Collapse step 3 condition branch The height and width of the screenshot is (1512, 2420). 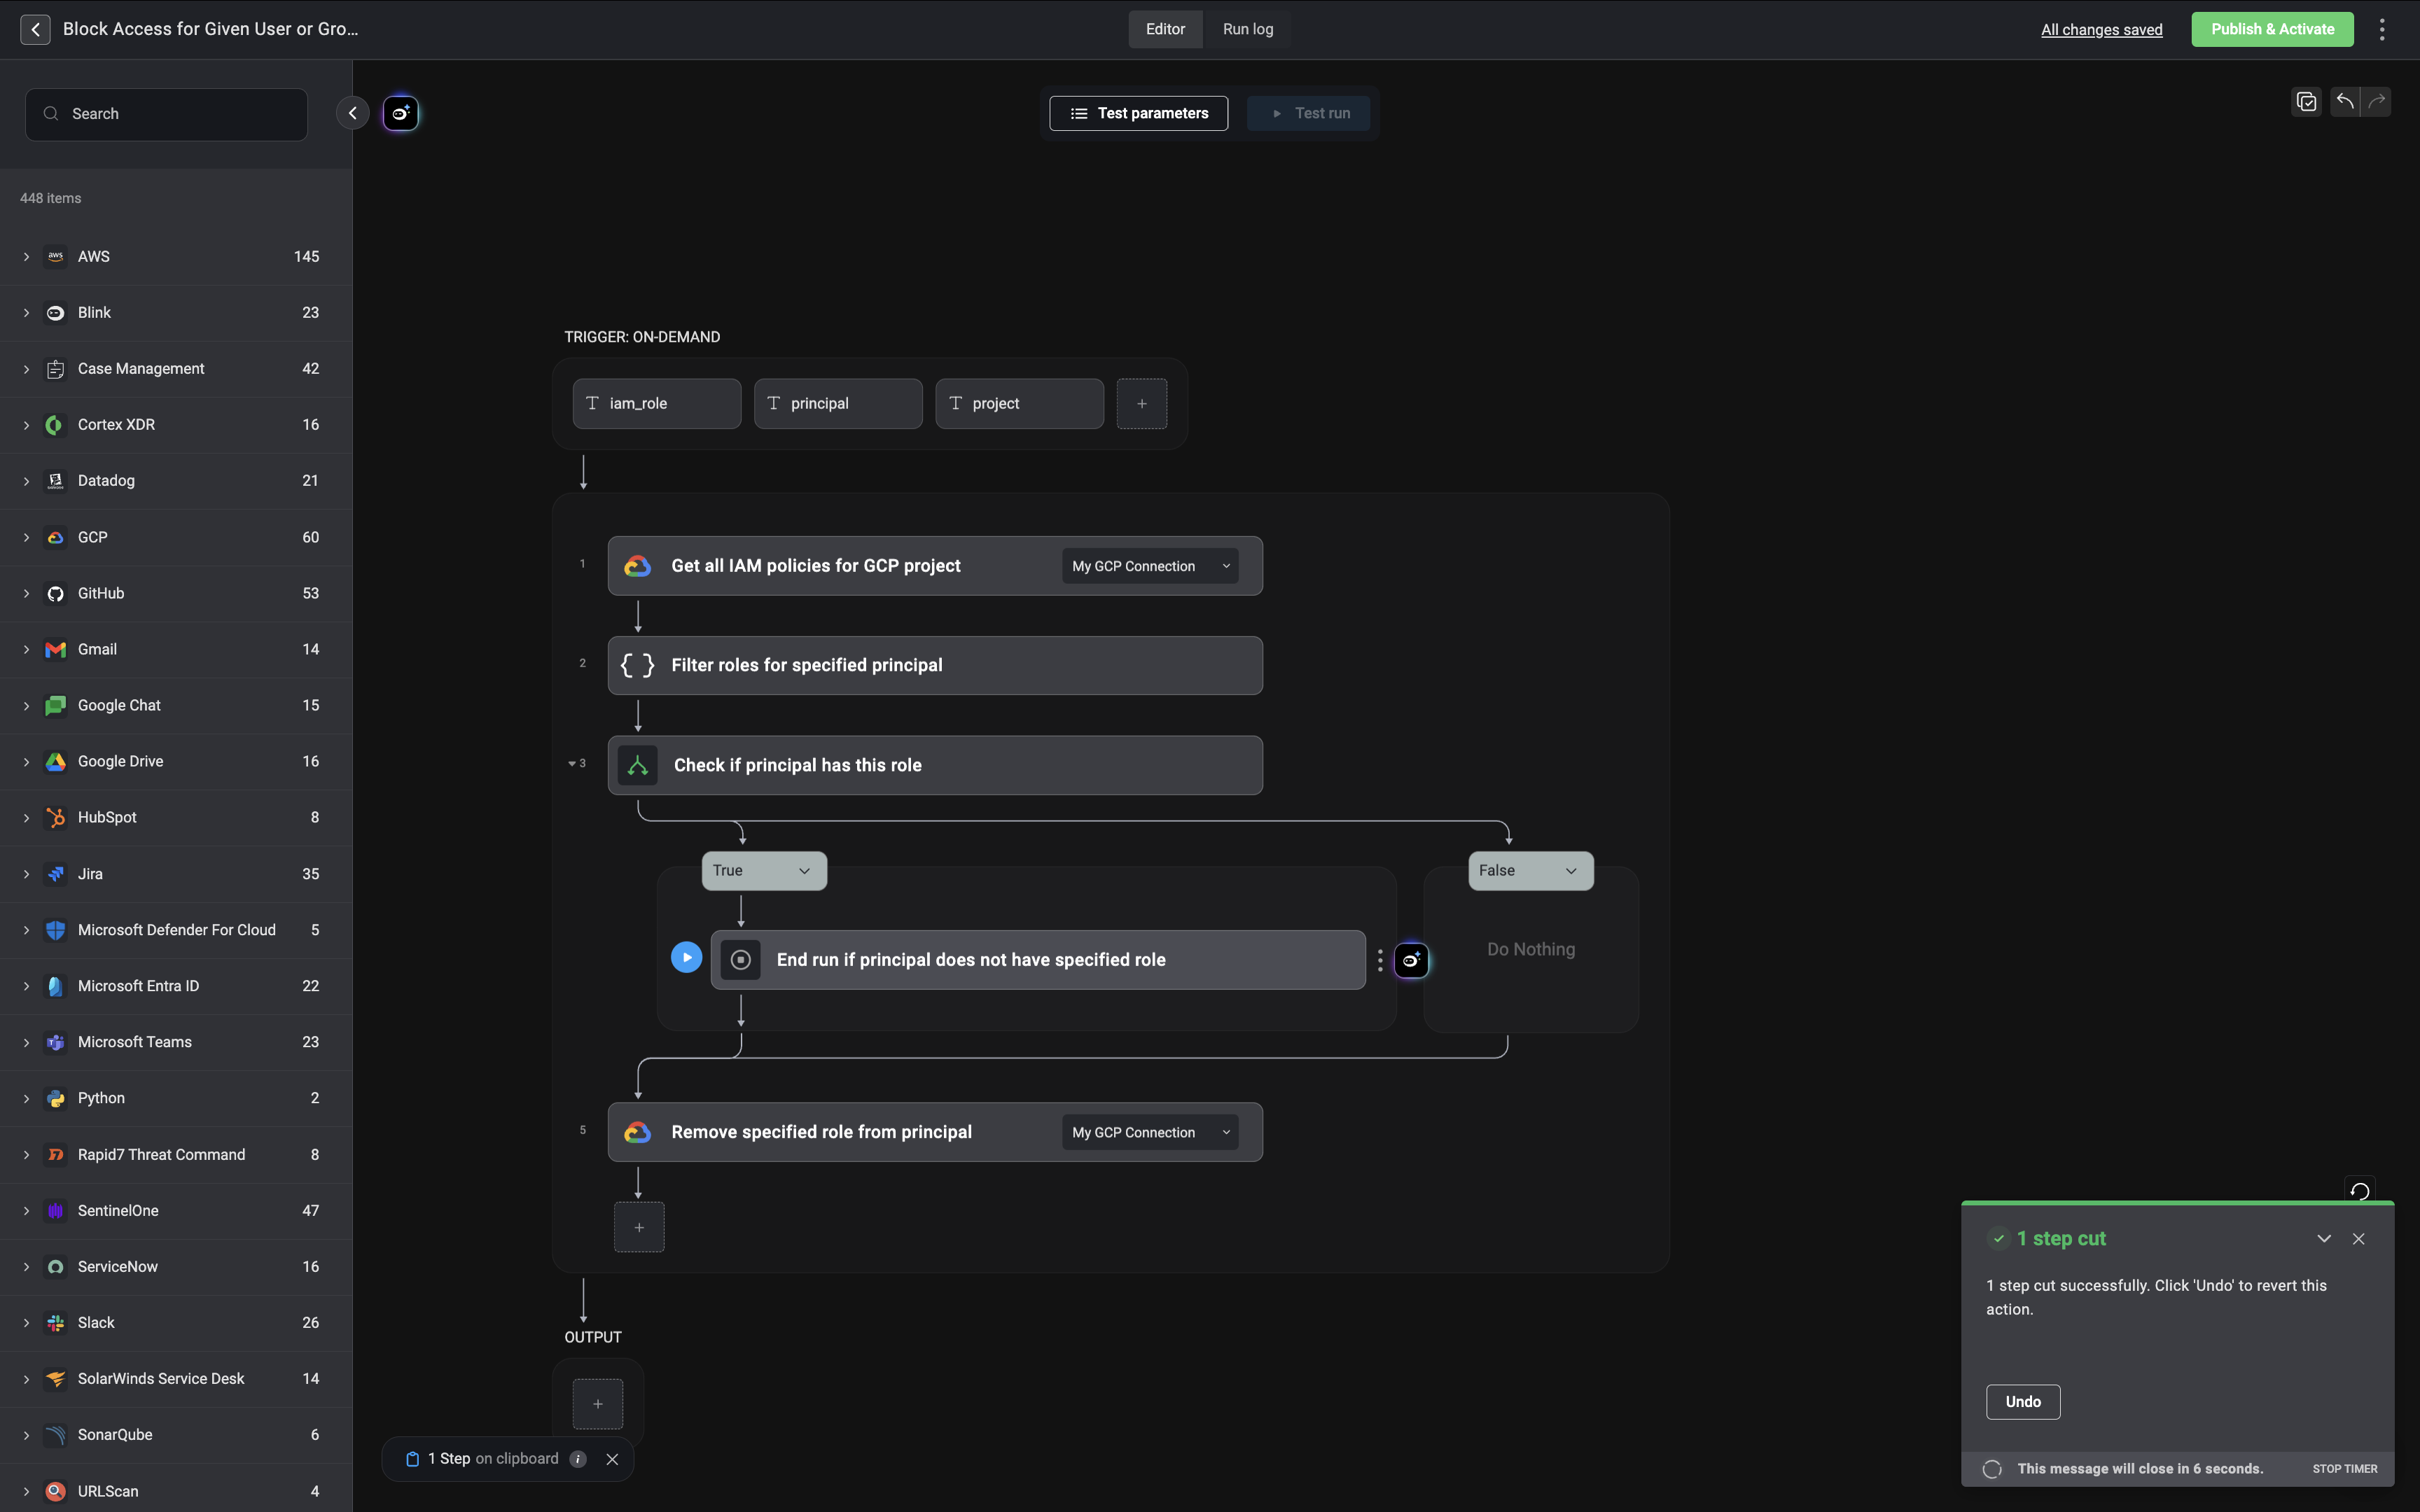572,764
